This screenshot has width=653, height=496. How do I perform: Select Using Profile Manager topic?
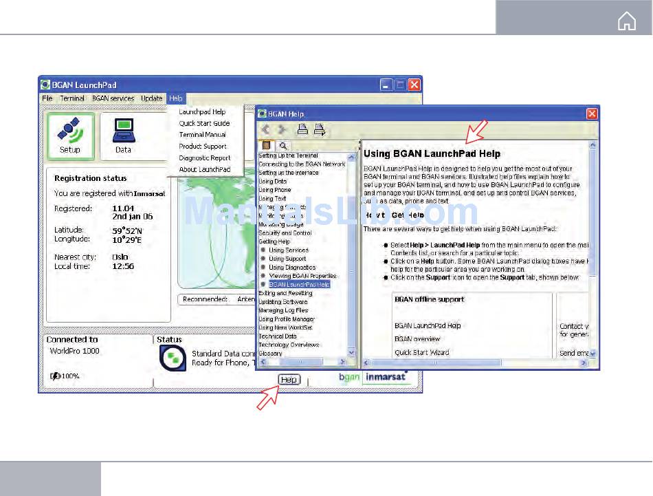[x=287, y=319]
